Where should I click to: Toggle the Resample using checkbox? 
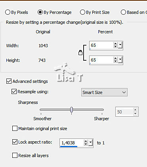[x=14, y=92]
